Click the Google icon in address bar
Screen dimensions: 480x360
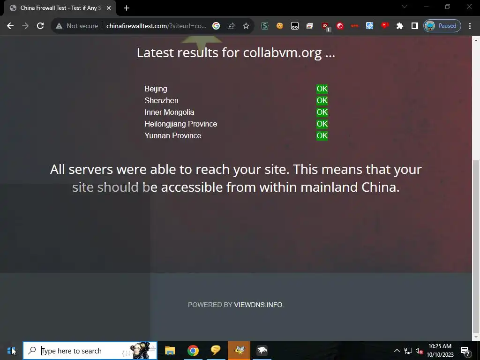pos(216,26)
